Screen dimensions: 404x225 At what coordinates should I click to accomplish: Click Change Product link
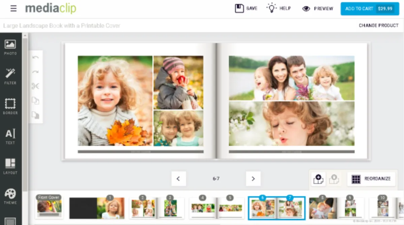pos(378,26)
